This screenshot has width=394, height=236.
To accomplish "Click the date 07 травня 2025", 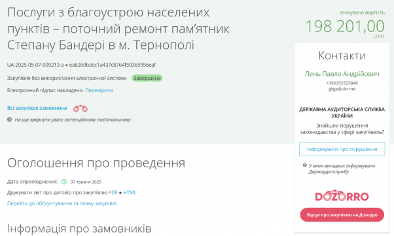I will pyautogui.click(x=86, y=182).
